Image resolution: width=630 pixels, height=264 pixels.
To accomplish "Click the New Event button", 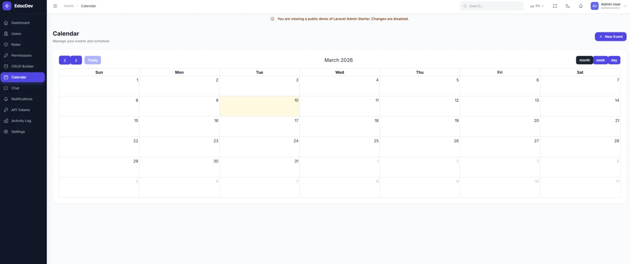I will [x=610, y=36].
